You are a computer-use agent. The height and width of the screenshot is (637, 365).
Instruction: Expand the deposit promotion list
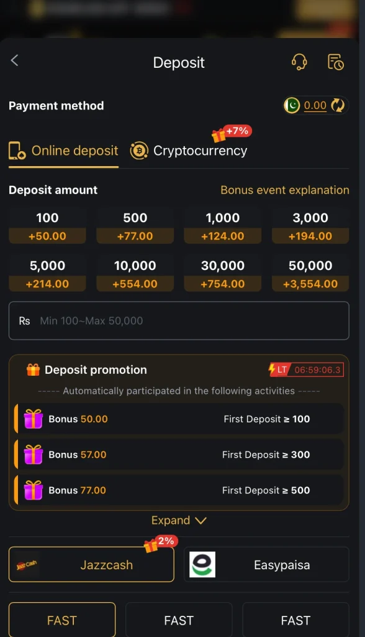pyautogui.click(x=172, y=520)
